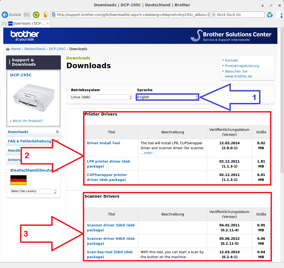Click the Zurück button label

[x=15, y=15]
